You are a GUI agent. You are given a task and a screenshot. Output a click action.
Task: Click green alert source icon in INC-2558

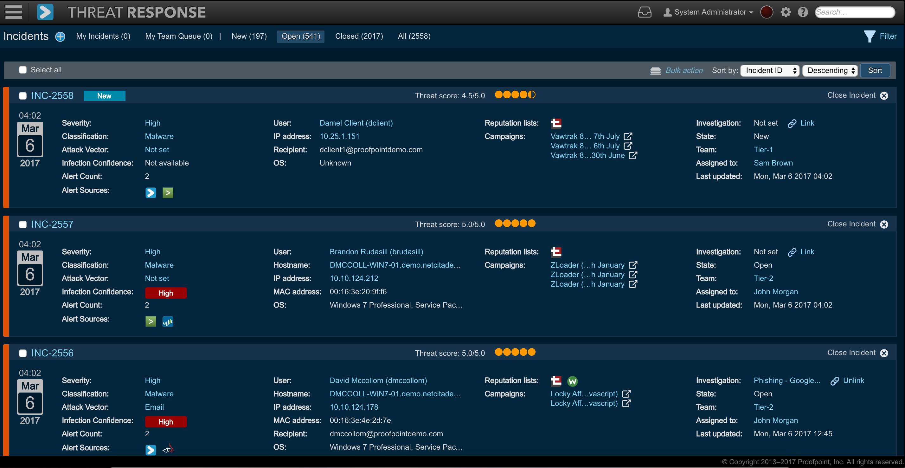point(168,193)
